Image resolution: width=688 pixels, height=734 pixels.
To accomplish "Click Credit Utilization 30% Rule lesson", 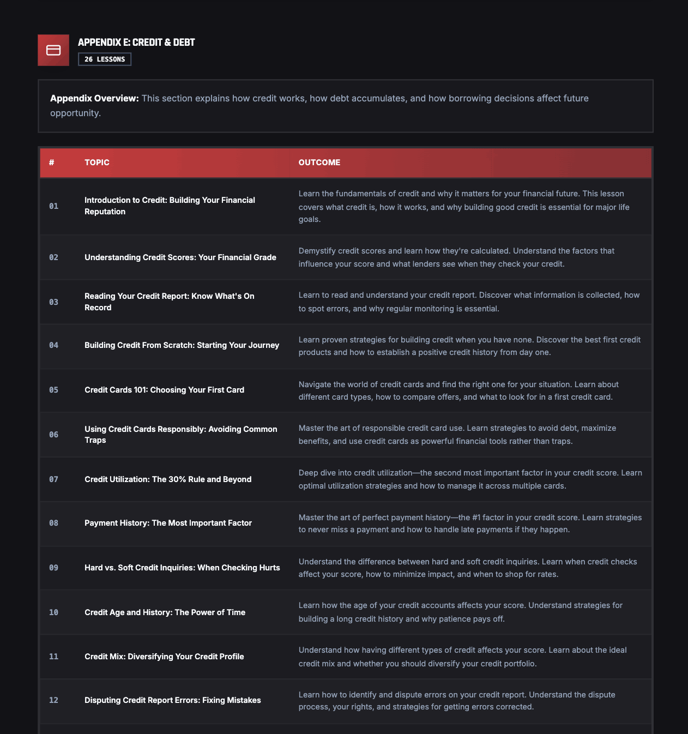I will click(x=168, y=479).
